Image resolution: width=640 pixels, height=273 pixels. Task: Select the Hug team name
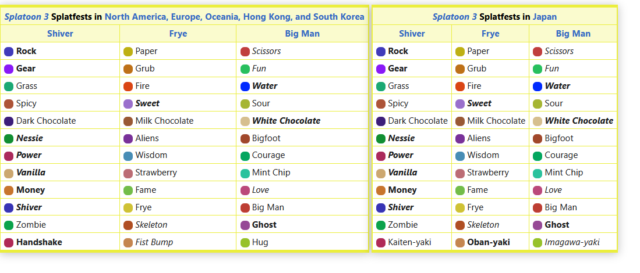(x=260, y=242)
